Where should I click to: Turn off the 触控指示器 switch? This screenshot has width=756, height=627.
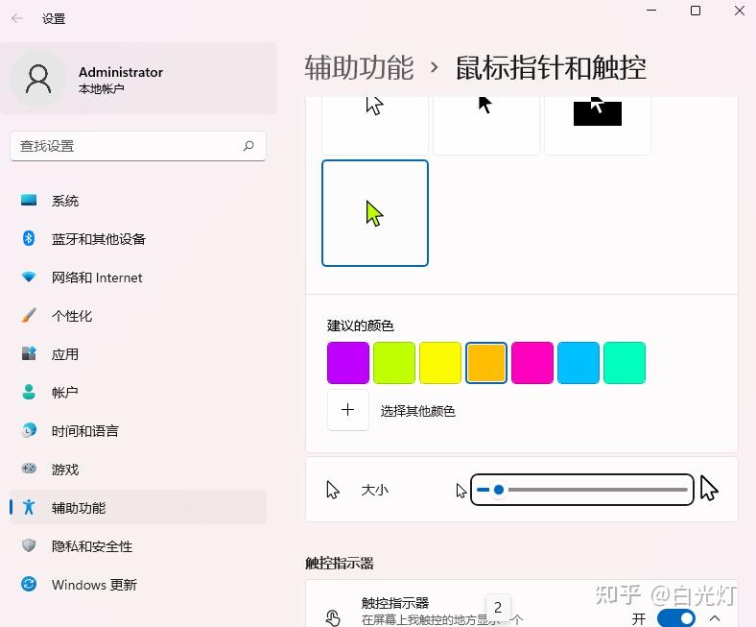point(676,618)
